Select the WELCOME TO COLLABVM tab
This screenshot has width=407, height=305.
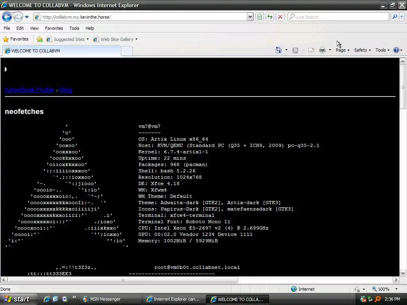pos(62,51)
